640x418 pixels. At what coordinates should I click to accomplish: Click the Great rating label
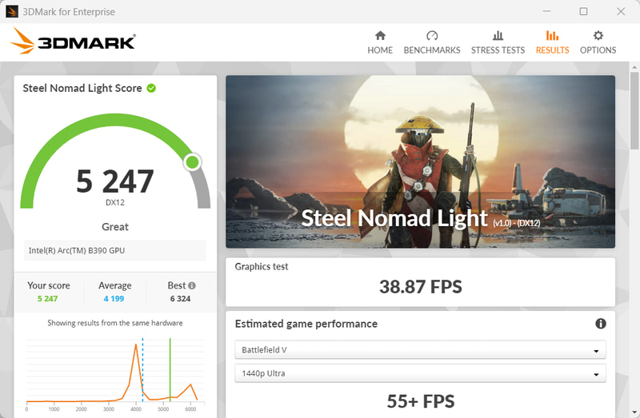115,227
